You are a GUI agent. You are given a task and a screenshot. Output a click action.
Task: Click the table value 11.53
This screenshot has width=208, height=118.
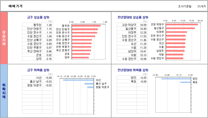point(143,36)
